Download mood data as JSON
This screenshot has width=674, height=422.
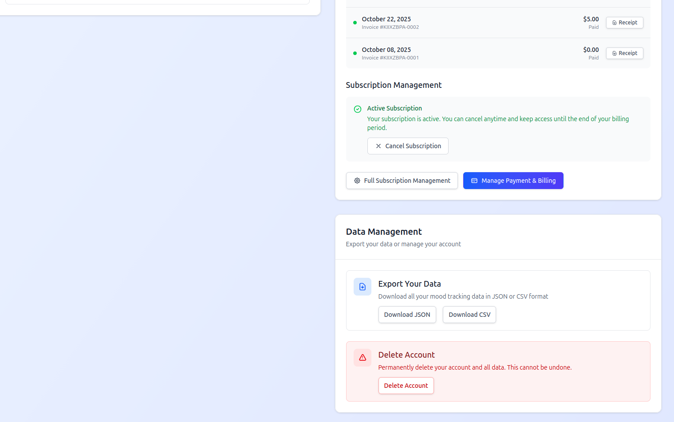pyautogui.click(x=407, y=315)
